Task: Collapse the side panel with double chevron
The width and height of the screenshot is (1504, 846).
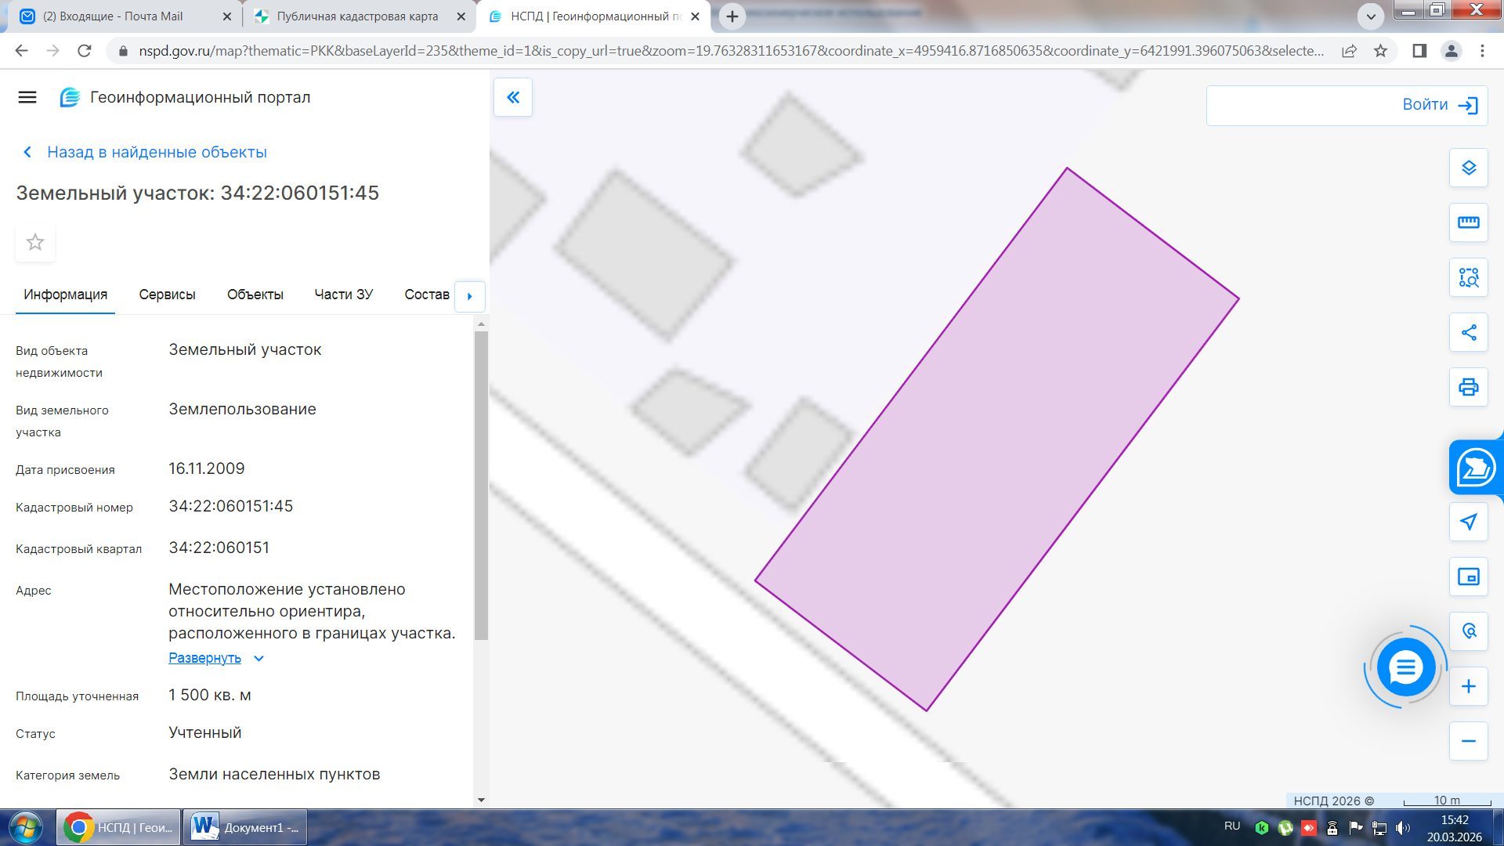Action: point(513,97)
